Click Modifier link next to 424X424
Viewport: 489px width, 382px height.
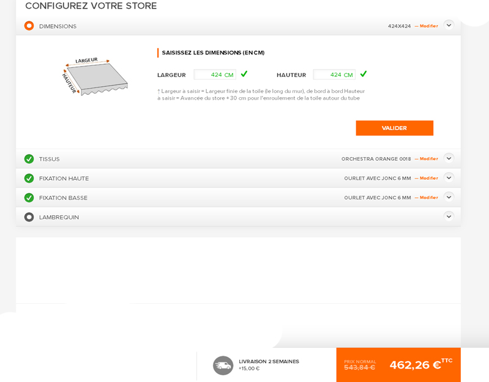(428, 26)
